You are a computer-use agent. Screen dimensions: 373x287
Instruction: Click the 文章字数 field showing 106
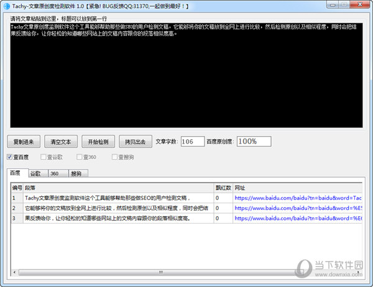tap(193, 142)
